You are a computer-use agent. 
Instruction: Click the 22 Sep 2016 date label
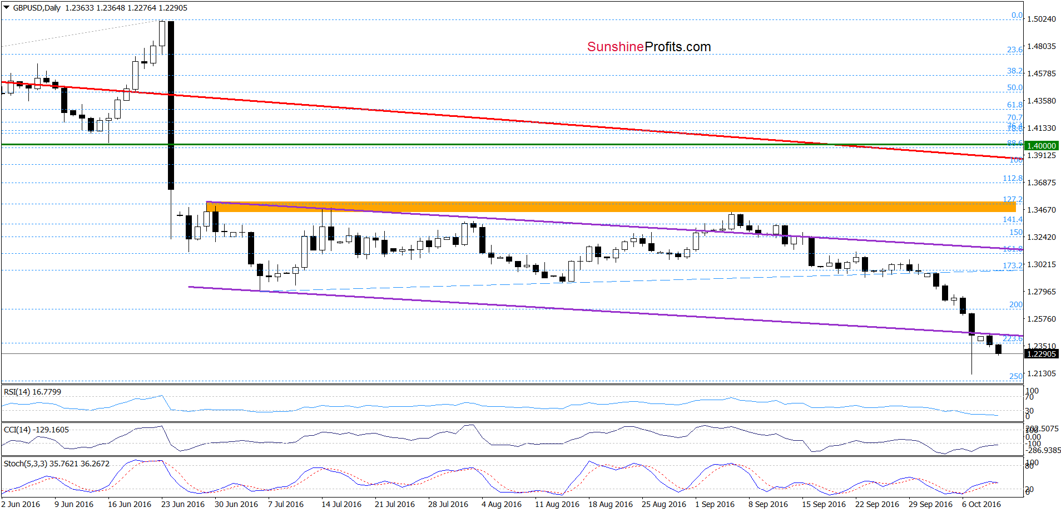pos(877,504)
